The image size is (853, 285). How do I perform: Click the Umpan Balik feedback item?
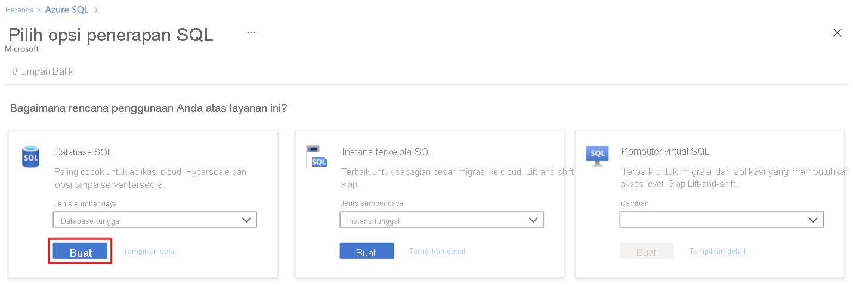[x=43, y=71]
